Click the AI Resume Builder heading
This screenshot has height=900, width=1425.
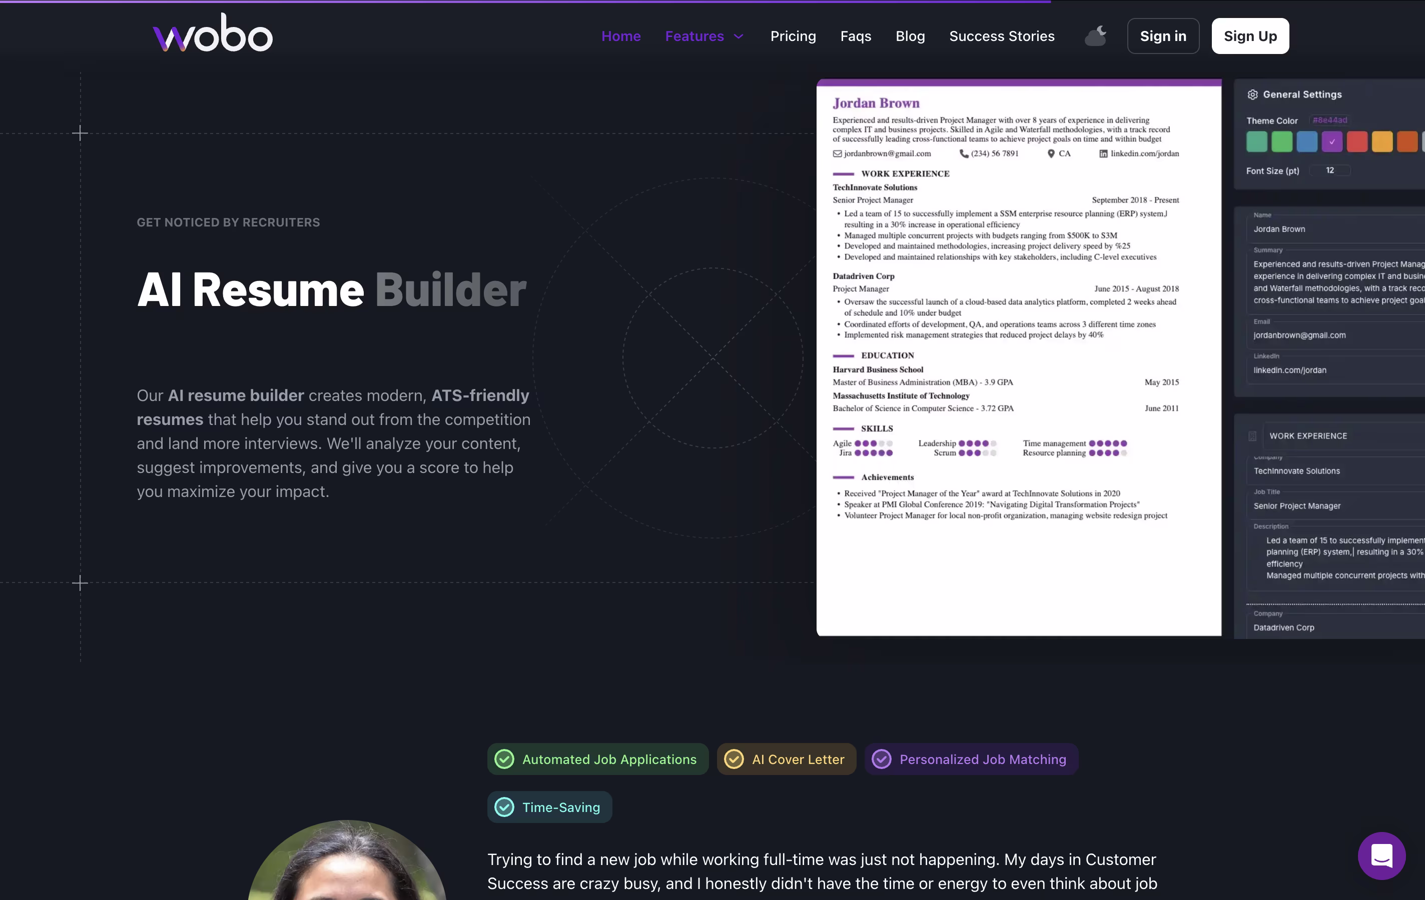(x=331, y=290)
